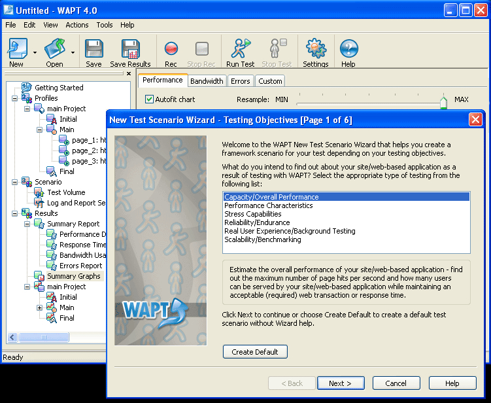Select page_3 item icon in tree
Screen dimensions: 491x403
click(64, 161)
